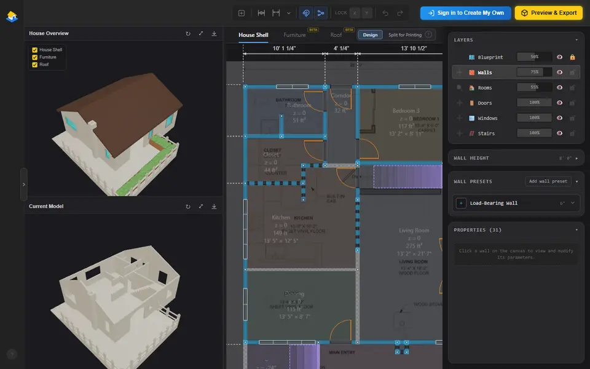The height and width of the screenshot is (369, 590).
Task: Lock the Walls layer
Action: pyautogui.click(x=572, y=73)
